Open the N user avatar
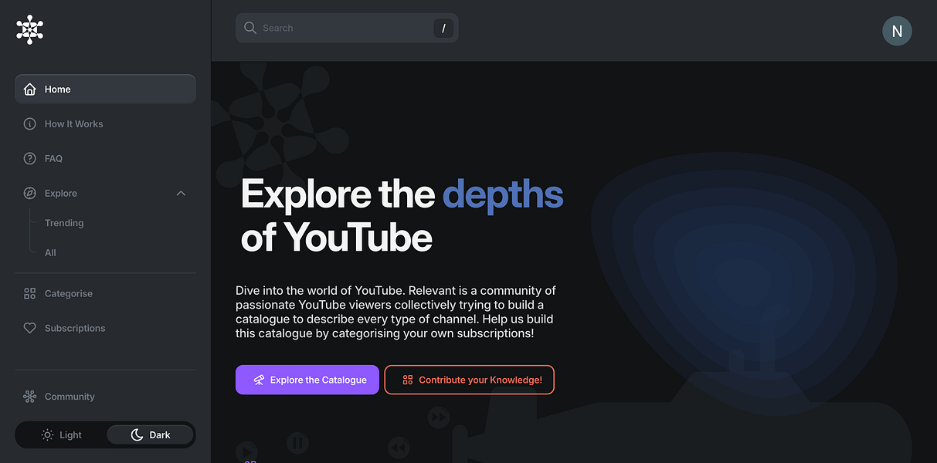 [x=897, y=31]
